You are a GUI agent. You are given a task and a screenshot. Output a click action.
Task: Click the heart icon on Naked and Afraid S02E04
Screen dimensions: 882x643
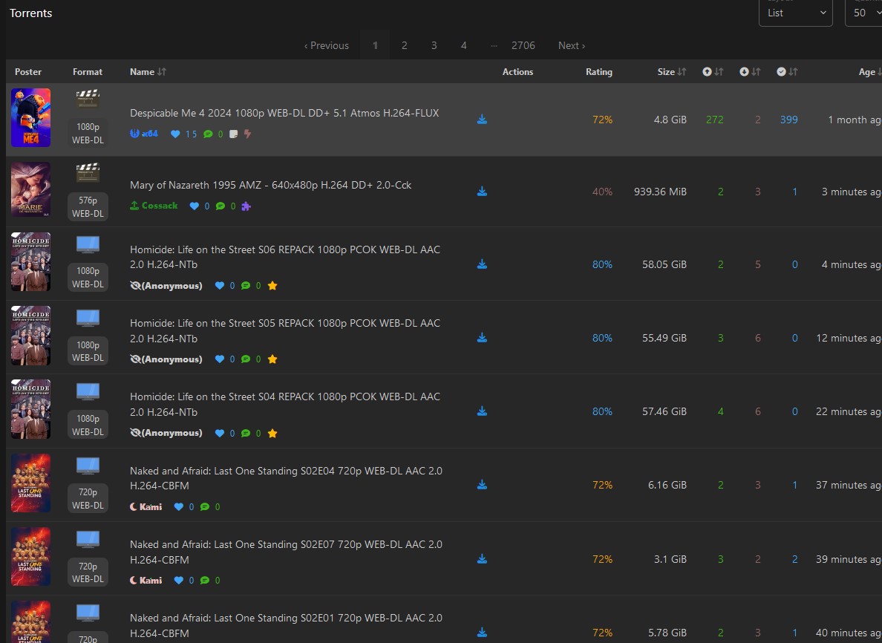[178, 507]
